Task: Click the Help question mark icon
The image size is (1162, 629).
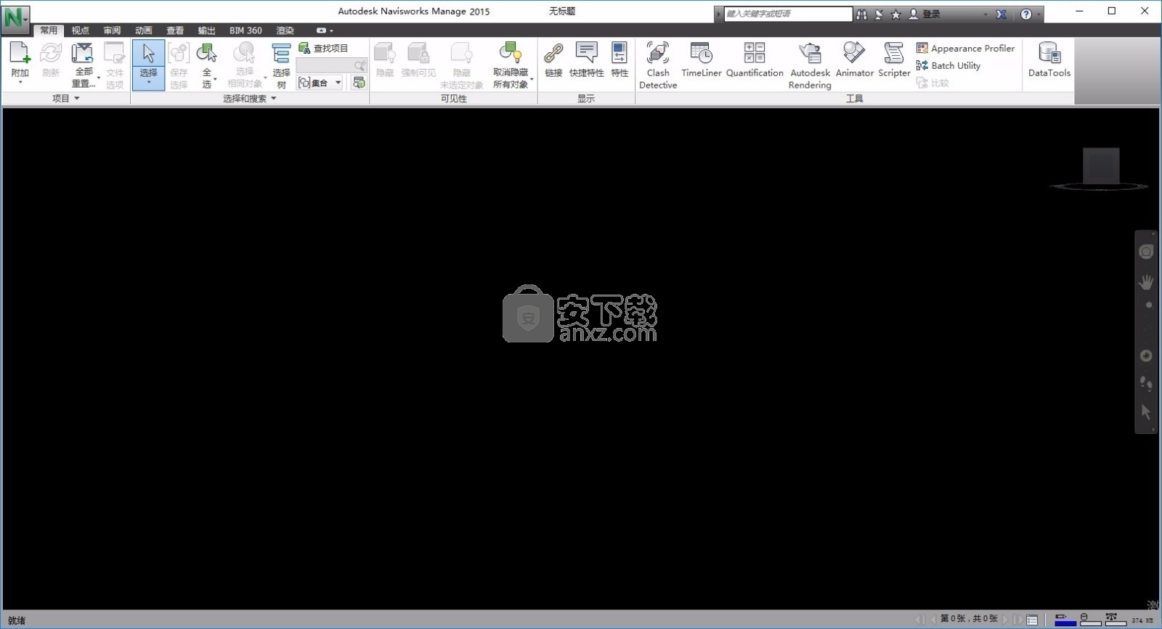Action: (x=1025, y=14)
